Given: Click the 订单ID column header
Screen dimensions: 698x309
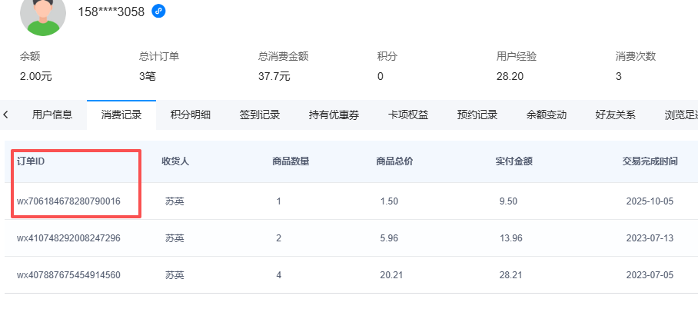Looking at the screenshot, I should tap(32, 161).
